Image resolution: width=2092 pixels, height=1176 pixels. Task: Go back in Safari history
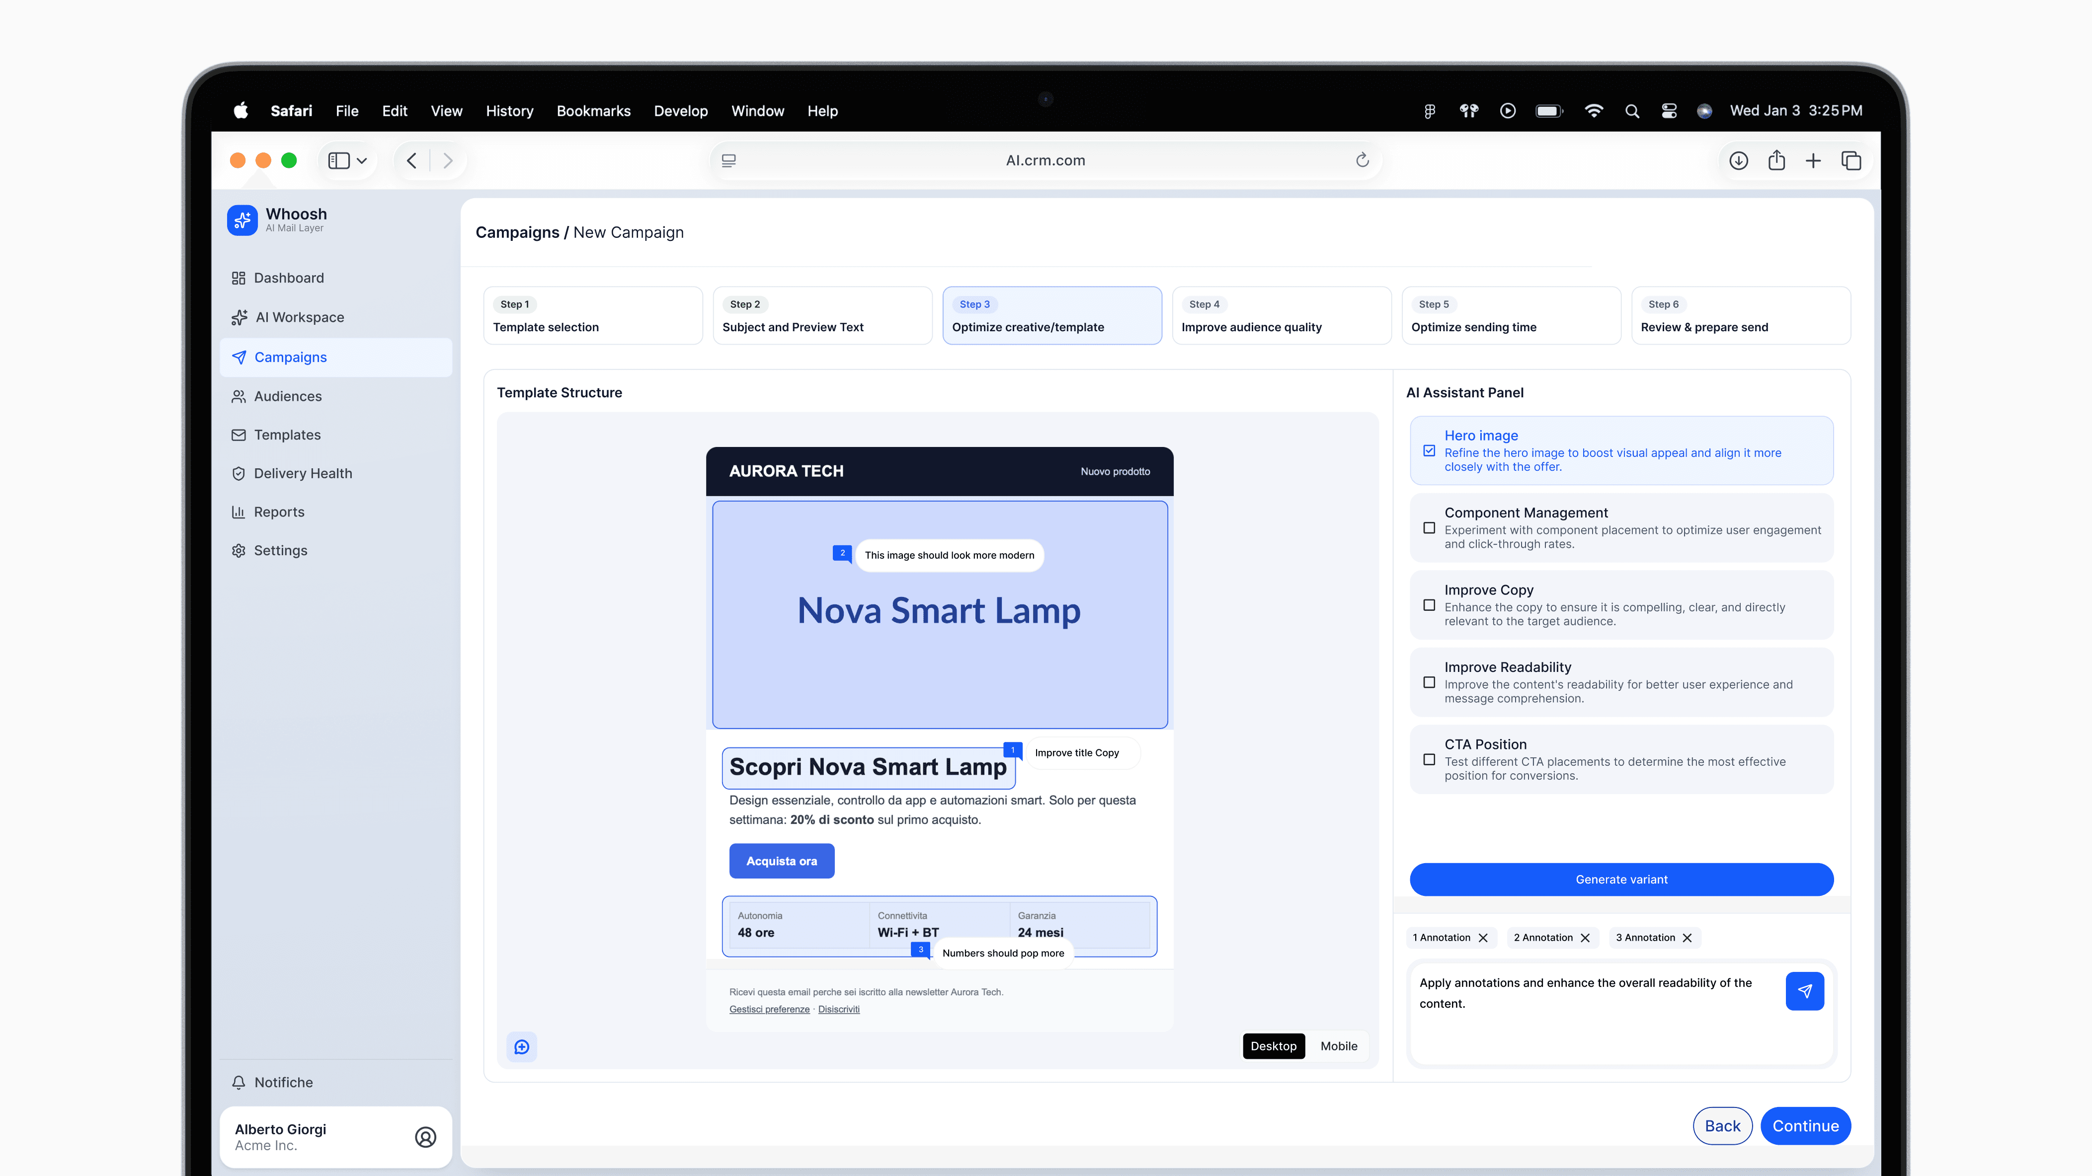(x=412, y=161)
